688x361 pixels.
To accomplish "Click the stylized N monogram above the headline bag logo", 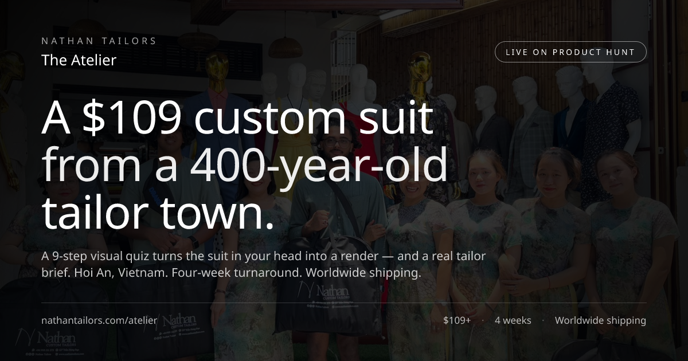I will point(306,288).
